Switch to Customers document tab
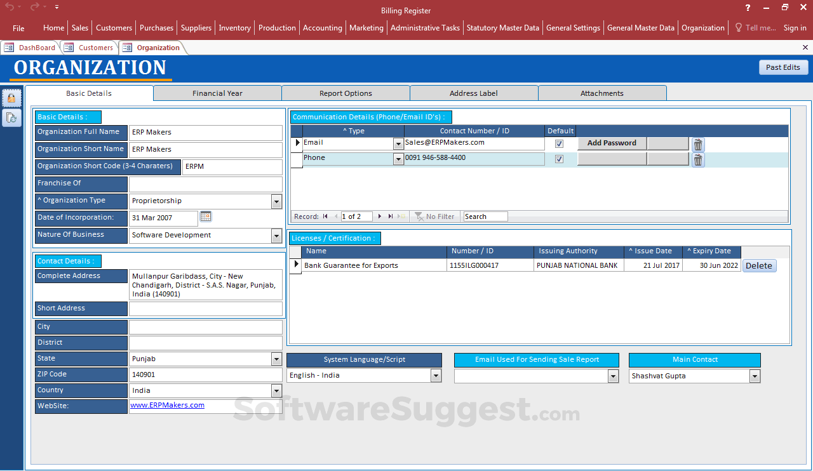The width and height of the screenshot is (813, 471). tap(90, 48)
